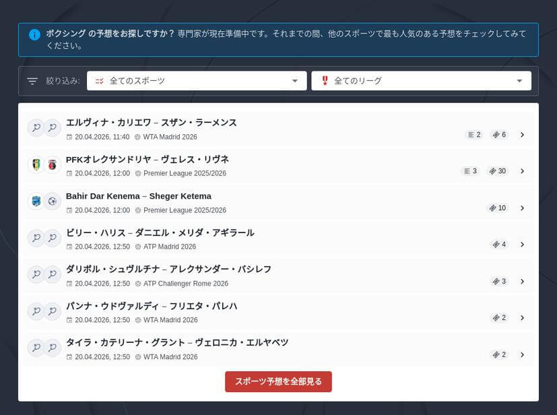Click the filter icon beside 絞り込み

(x=32, y=81)
